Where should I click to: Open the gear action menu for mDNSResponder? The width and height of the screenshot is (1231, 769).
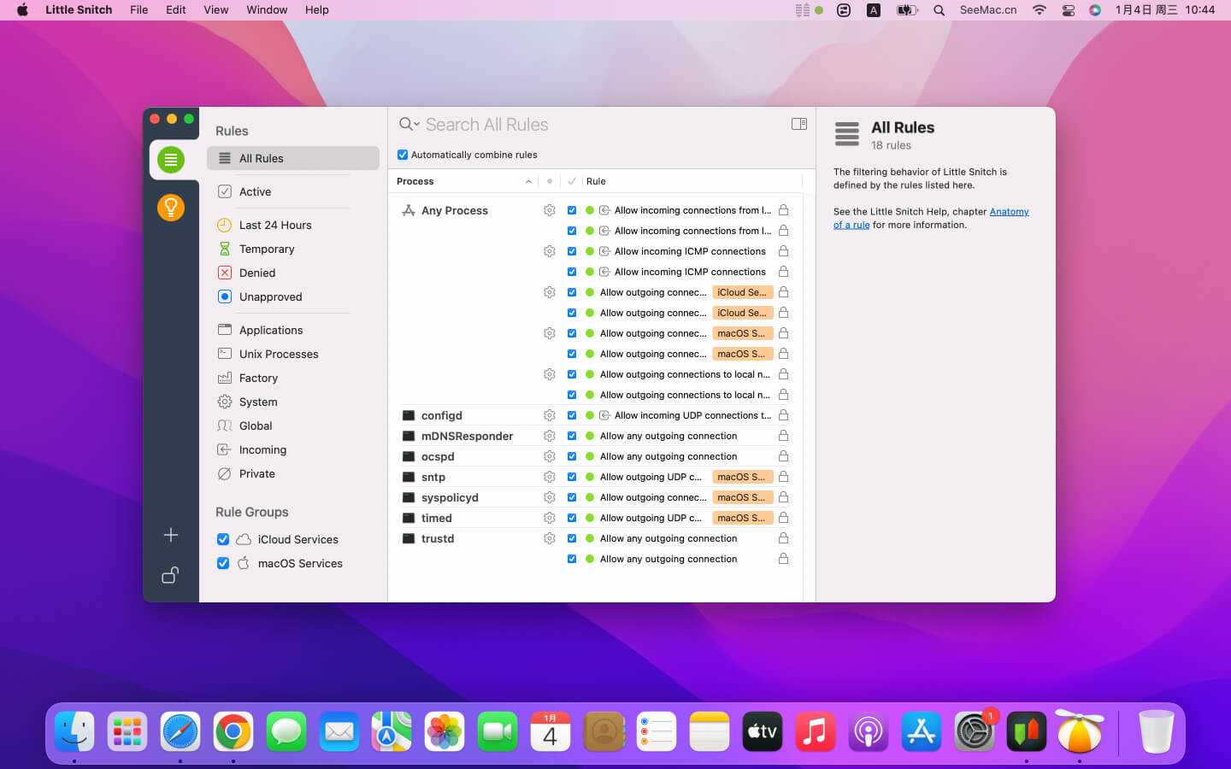[550, 436]
